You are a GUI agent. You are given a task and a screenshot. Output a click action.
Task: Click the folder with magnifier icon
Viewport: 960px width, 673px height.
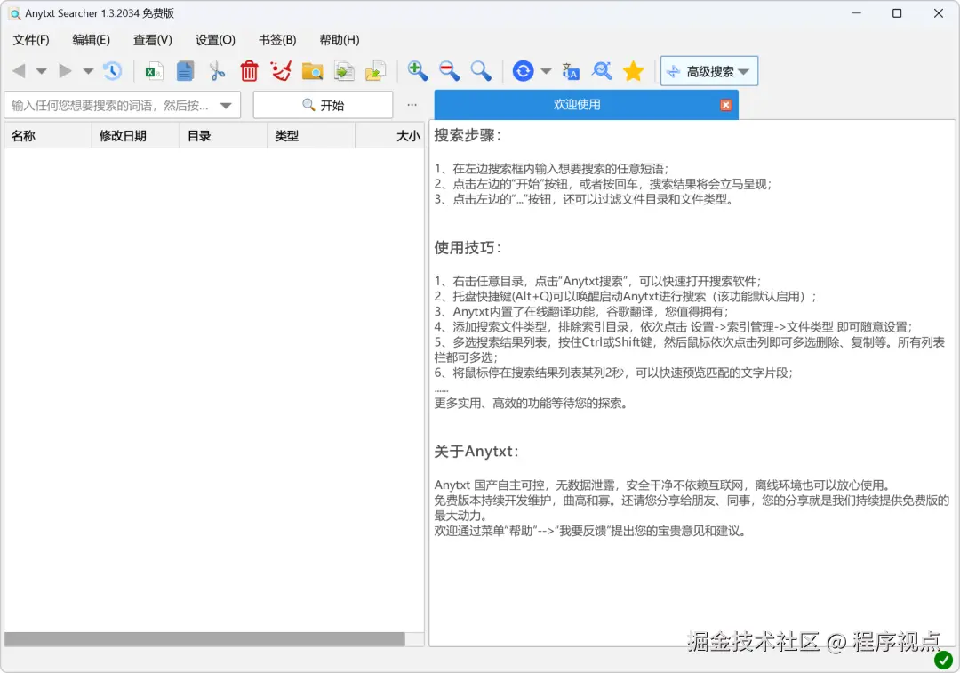click(312, 72)
